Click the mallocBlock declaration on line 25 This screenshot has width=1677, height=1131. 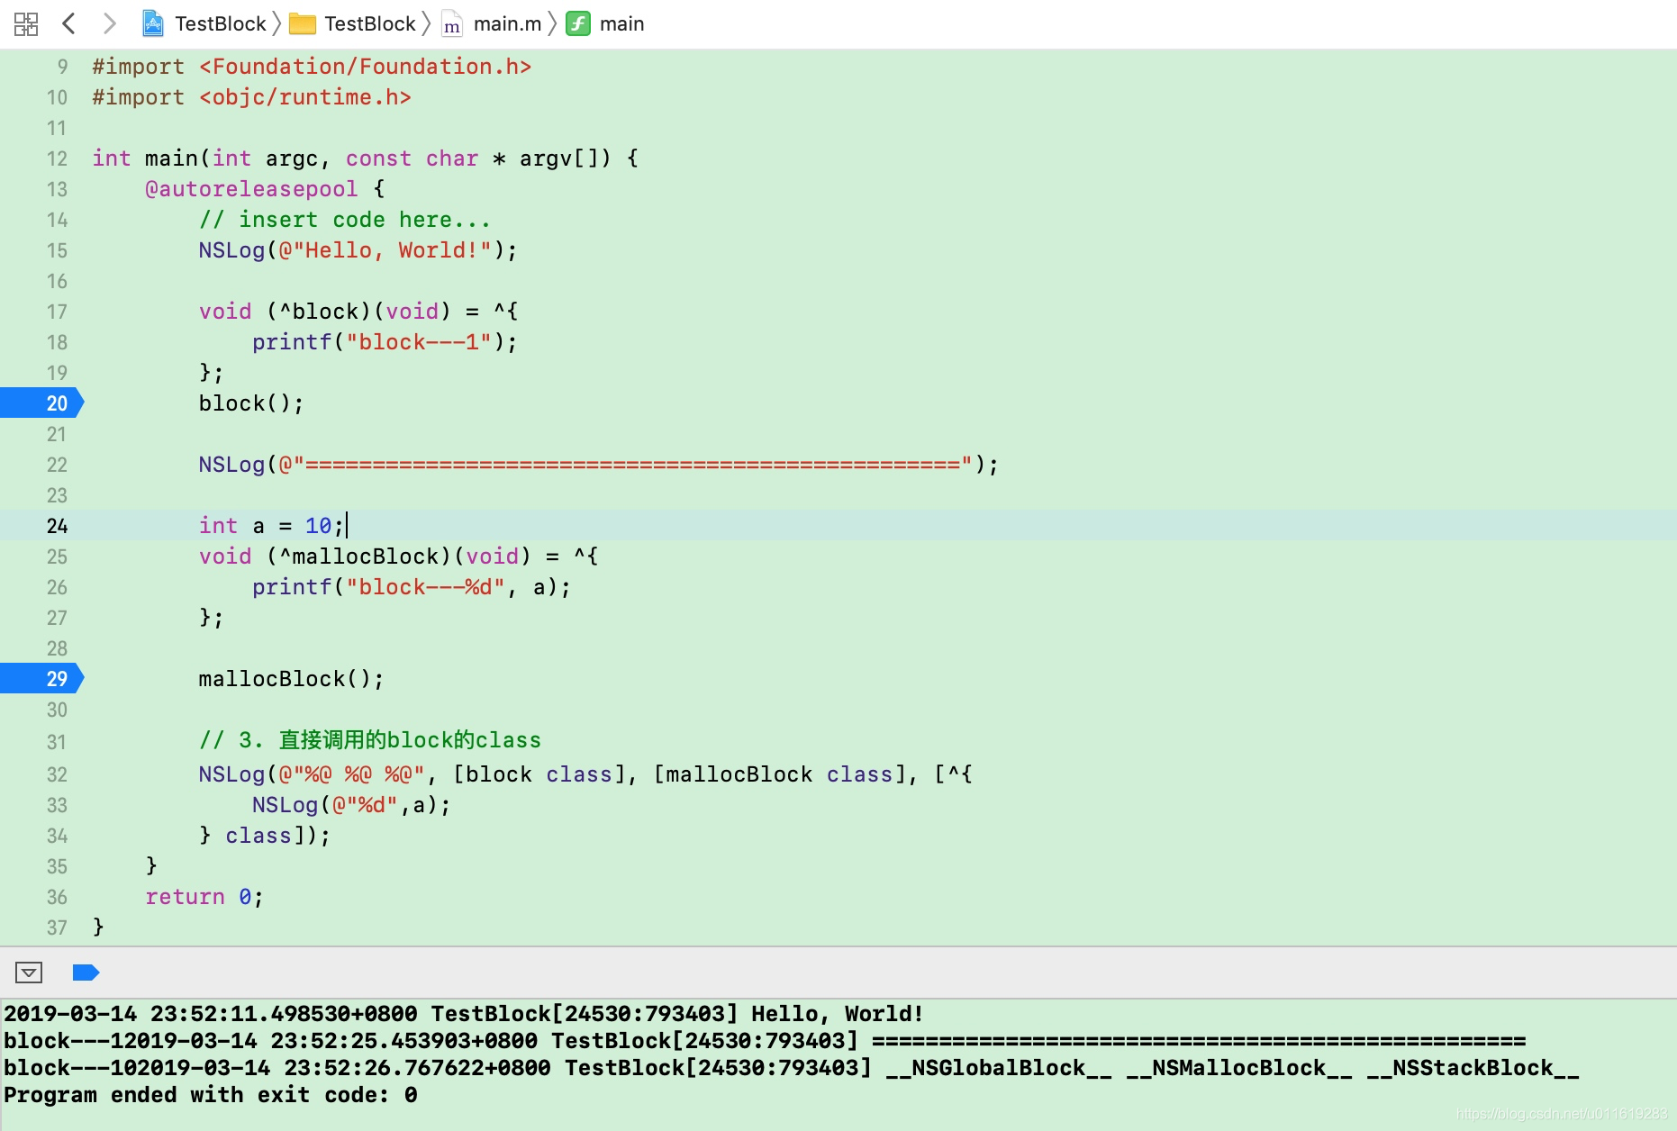tap(399, 556)
